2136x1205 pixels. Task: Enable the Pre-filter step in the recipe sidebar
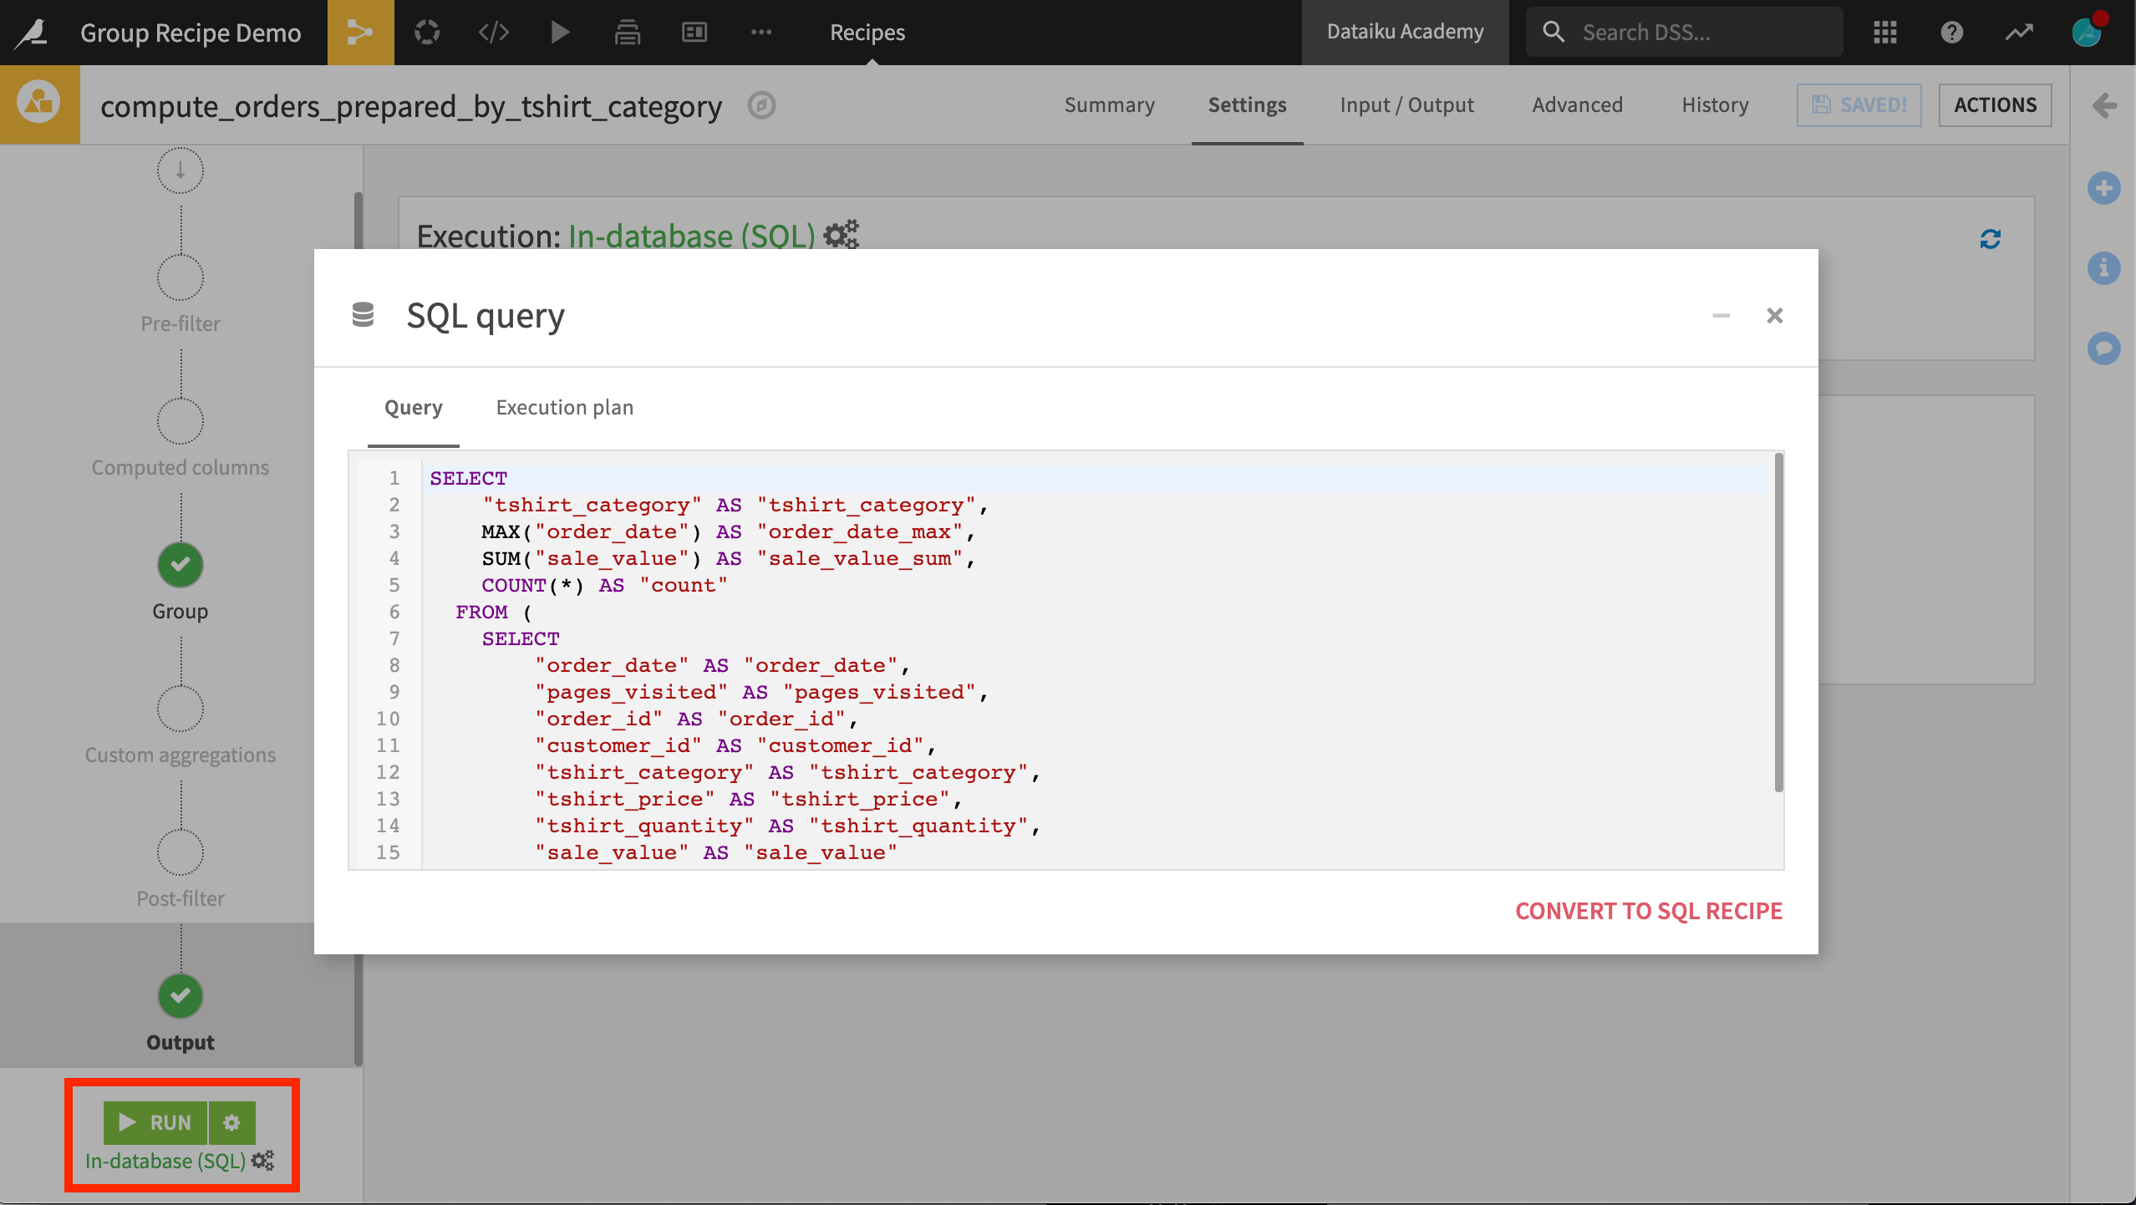[180, 277]
